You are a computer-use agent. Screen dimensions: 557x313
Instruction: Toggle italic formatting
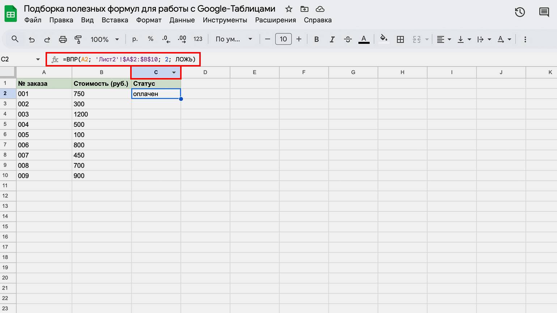[332, 39]
